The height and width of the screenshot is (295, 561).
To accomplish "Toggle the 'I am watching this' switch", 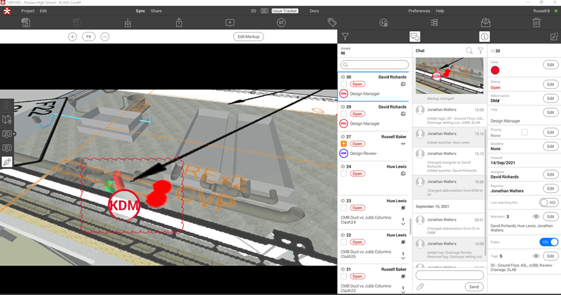I will [549, 202].
